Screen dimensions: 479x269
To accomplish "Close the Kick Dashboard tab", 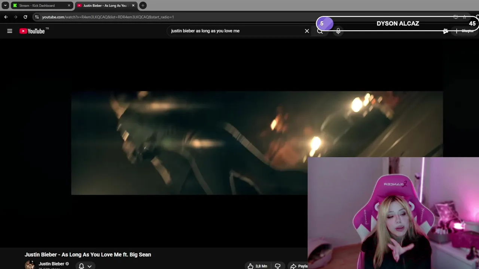I will click(69, 6).
